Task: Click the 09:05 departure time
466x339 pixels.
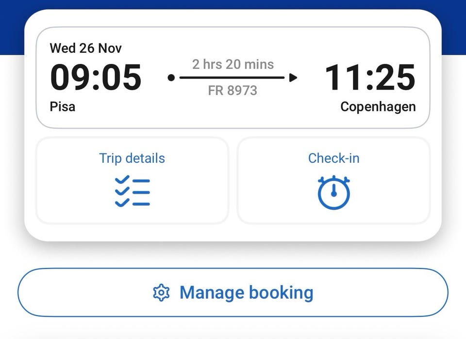Action: (x=96, y=77)
